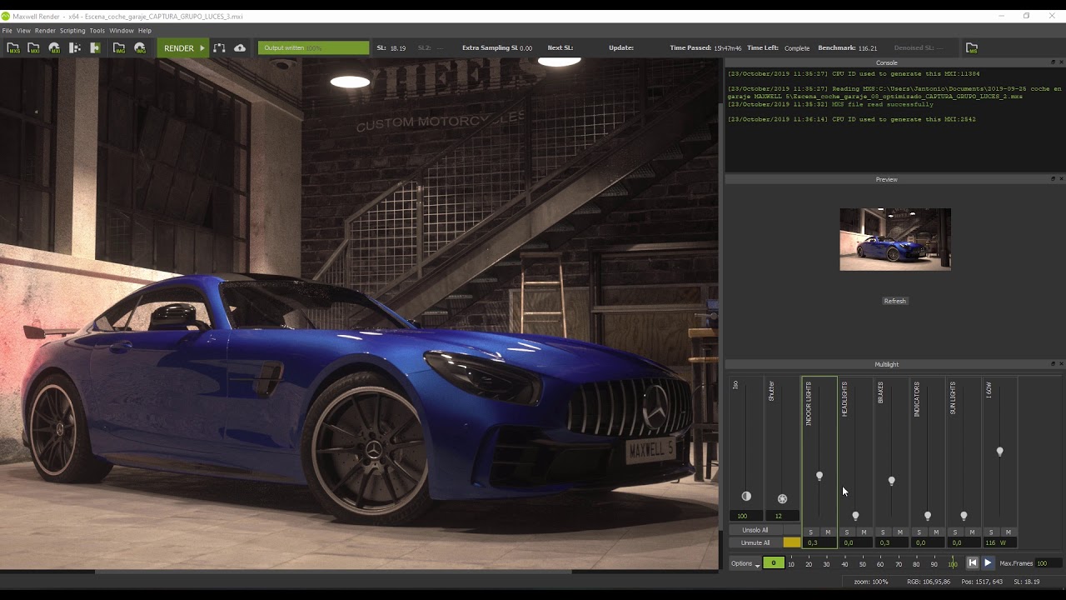Open MXS scene file icon
Image resolution: width=1066 pixels, height=600 pixels.
point(13,48)
